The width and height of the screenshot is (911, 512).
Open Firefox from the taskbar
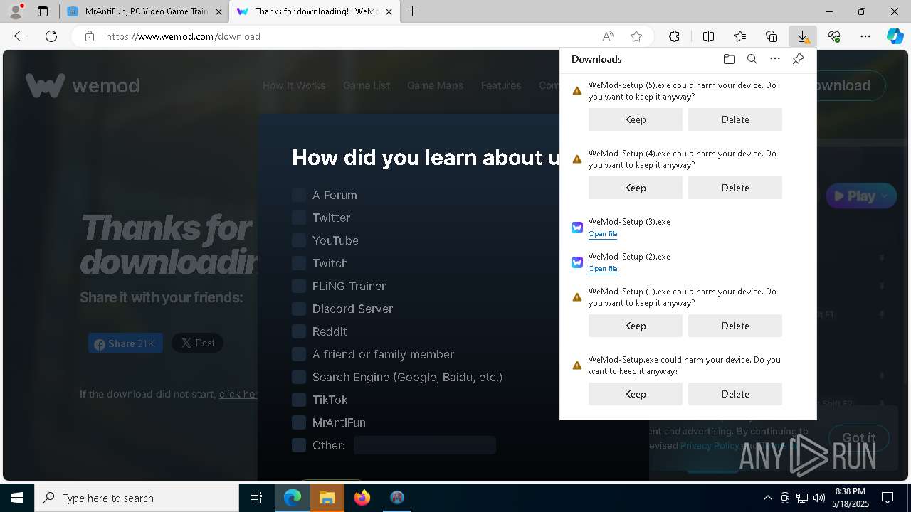coord(362,498)
